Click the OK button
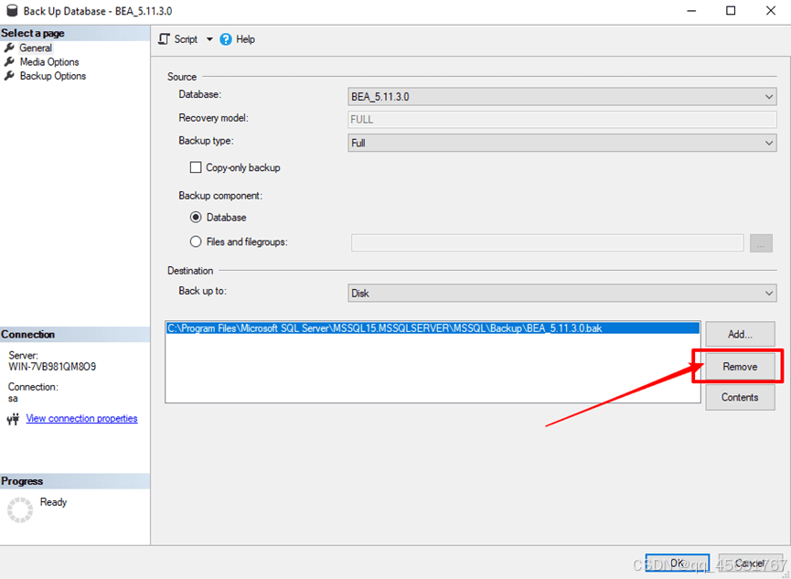The height and width of the screenshot is (579, 791). (677, 563)
